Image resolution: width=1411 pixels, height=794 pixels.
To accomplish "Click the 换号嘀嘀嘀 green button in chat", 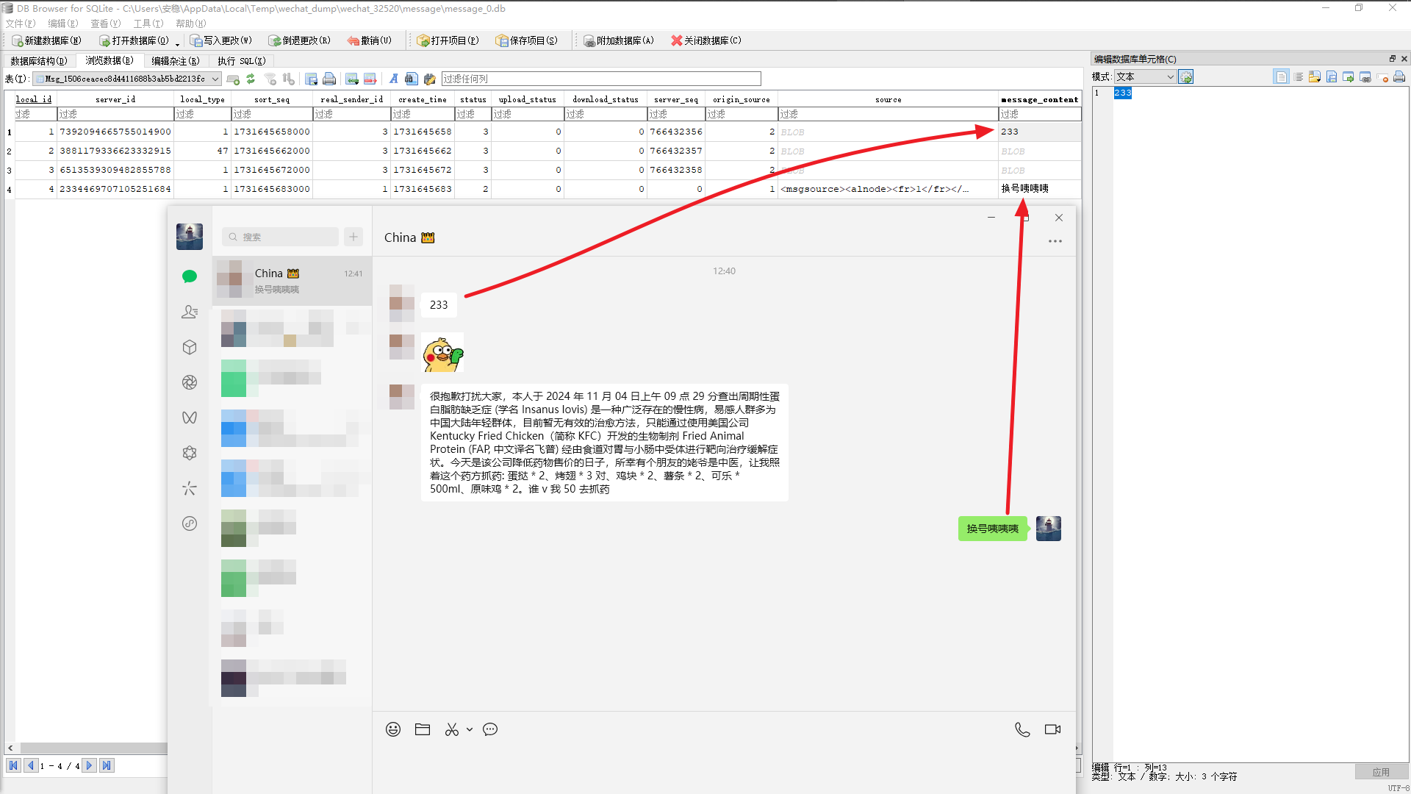I will coord(991,527).
